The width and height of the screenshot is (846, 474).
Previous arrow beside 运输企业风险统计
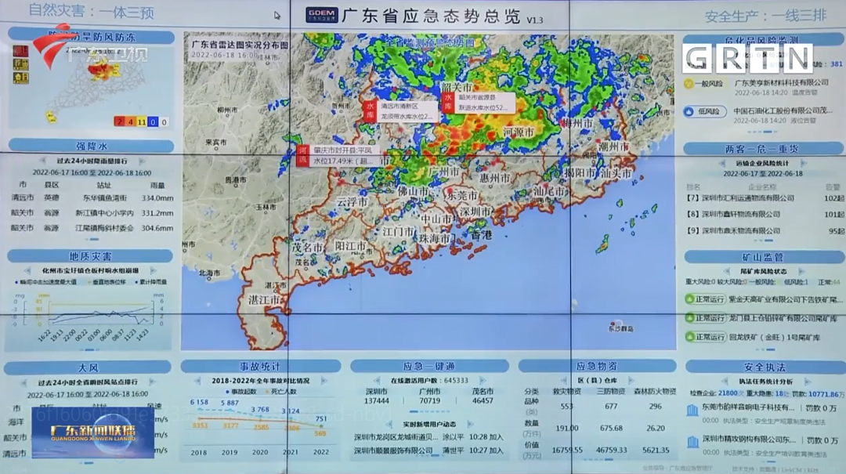tap(722, 163)
